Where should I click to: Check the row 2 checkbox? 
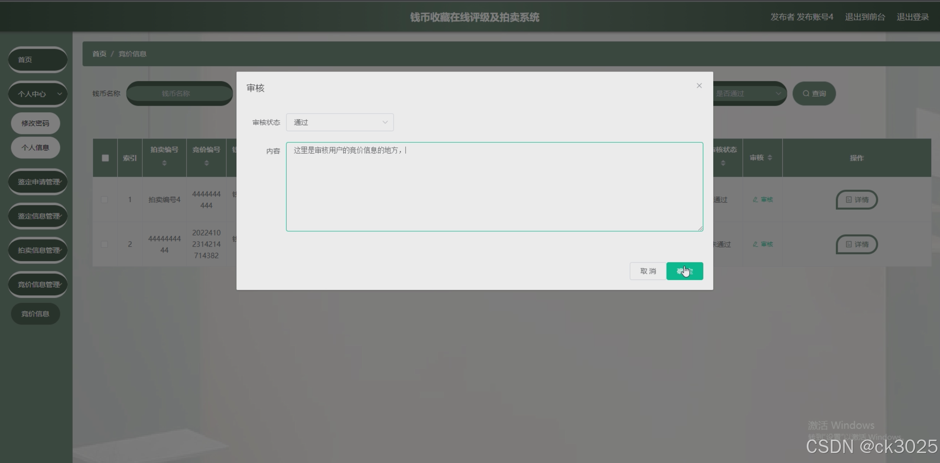pyautogui.click(x=104, y=244)
